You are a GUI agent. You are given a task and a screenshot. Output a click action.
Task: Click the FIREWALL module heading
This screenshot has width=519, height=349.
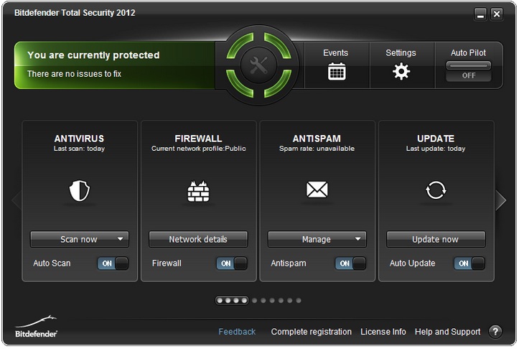point(198,139)
